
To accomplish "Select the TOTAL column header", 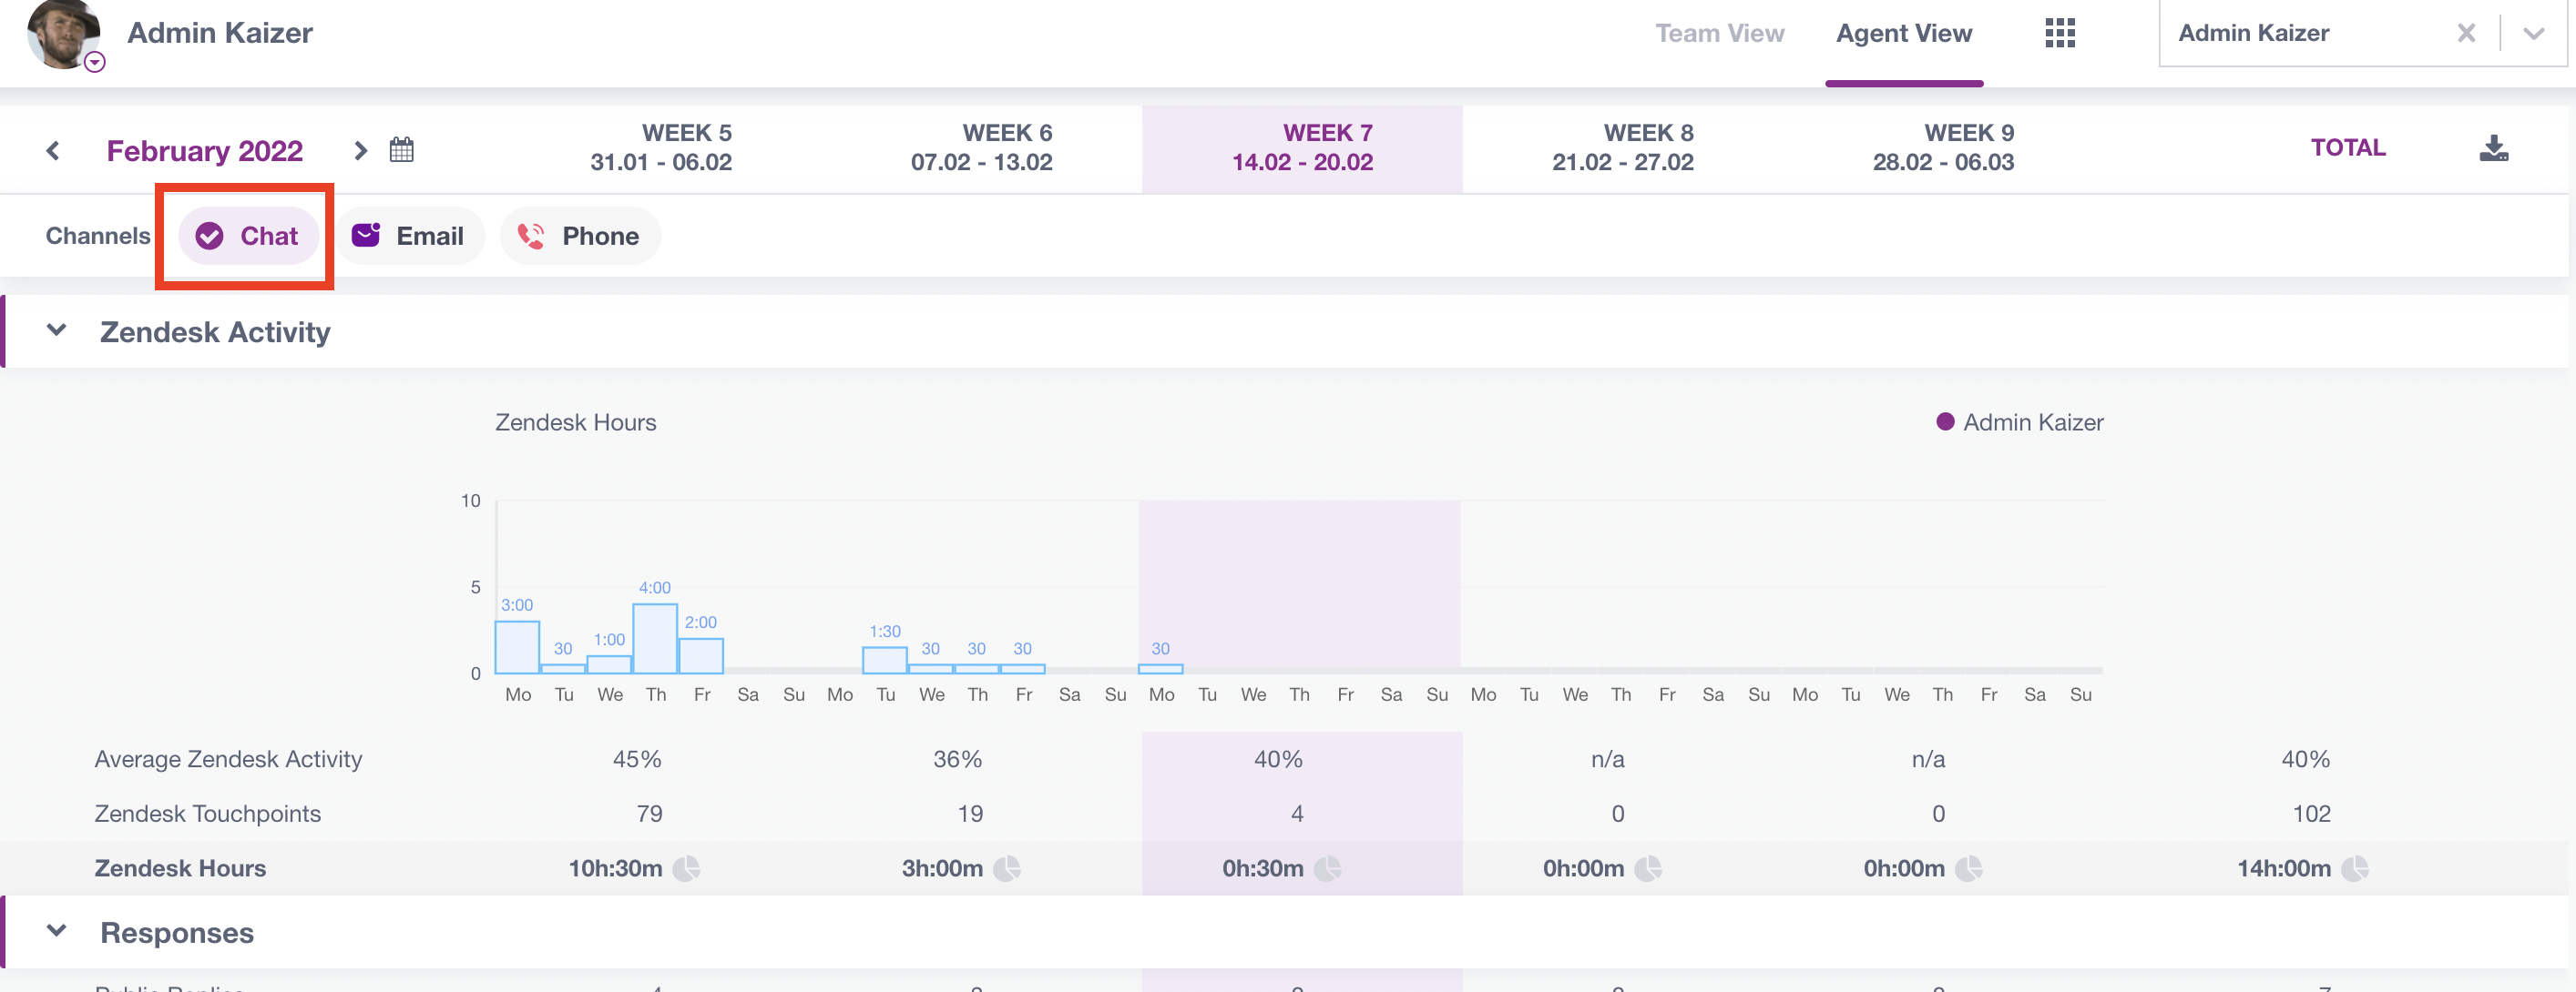I will (x=2348, y=147).
